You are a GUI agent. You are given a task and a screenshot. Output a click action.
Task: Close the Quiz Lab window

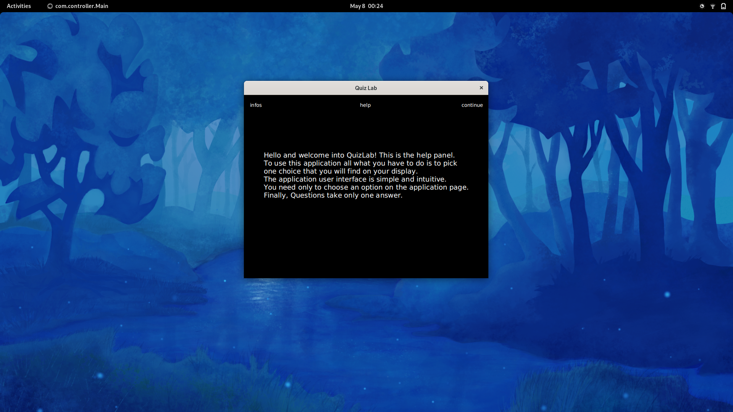tap(481, 88)
